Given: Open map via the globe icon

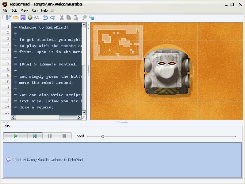Looking at the screenshot, I should click(30, 18).
